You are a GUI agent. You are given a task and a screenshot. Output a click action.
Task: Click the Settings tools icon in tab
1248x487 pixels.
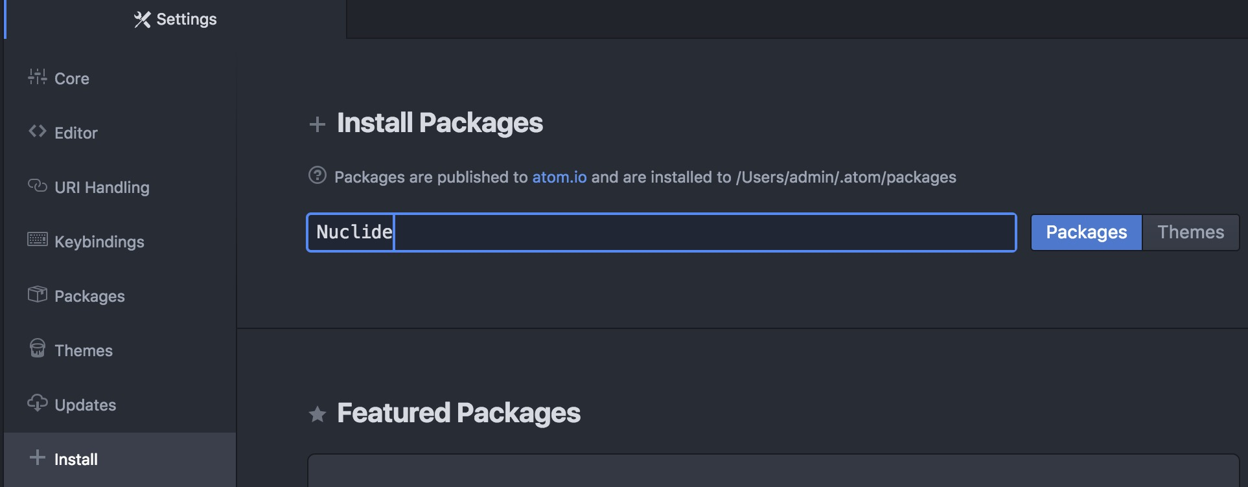(142, 19)
